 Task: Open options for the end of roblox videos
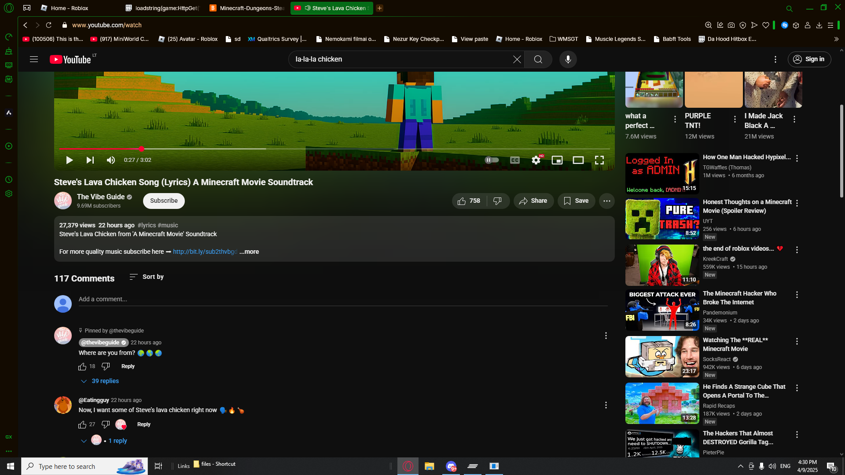coord(797,250)
